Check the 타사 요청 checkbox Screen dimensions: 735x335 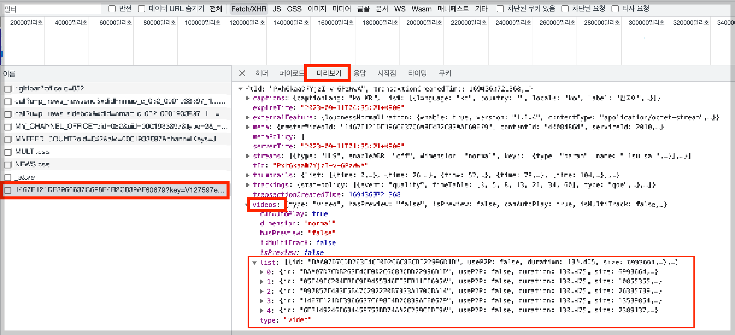tap(615, 9)
